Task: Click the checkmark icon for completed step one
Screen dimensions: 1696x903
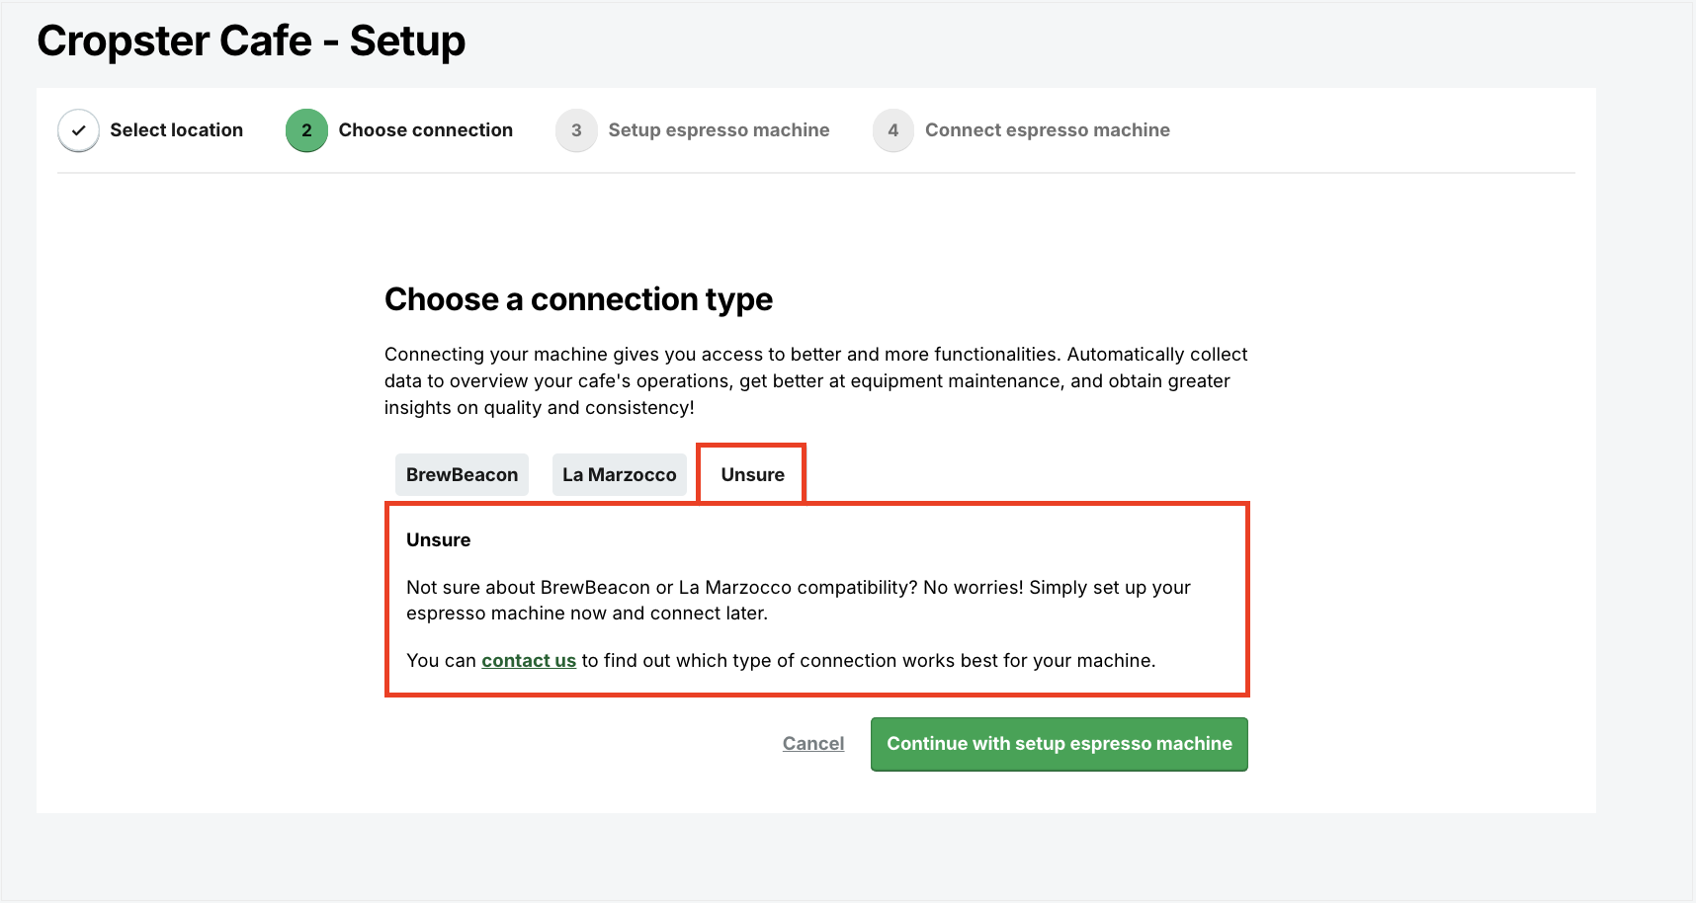Action: [x=78, y=130]
